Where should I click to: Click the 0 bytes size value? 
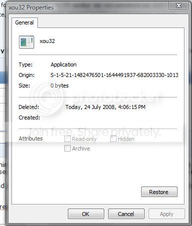coord(59,85)
